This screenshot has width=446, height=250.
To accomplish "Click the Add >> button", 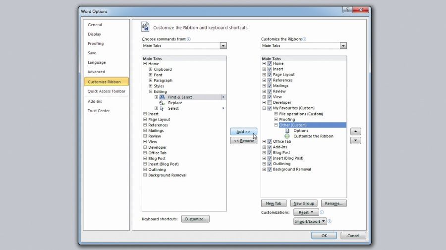I will (x=244, y=131).
